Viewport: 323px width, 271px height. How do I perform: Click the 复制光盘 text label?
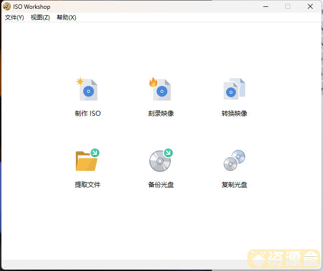click(234, 185)
